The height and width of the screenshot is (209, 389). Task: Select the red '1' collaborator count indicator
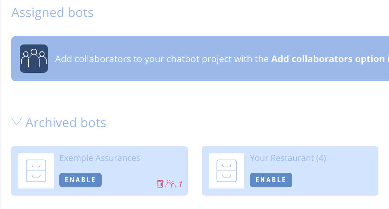pos(180,184)
